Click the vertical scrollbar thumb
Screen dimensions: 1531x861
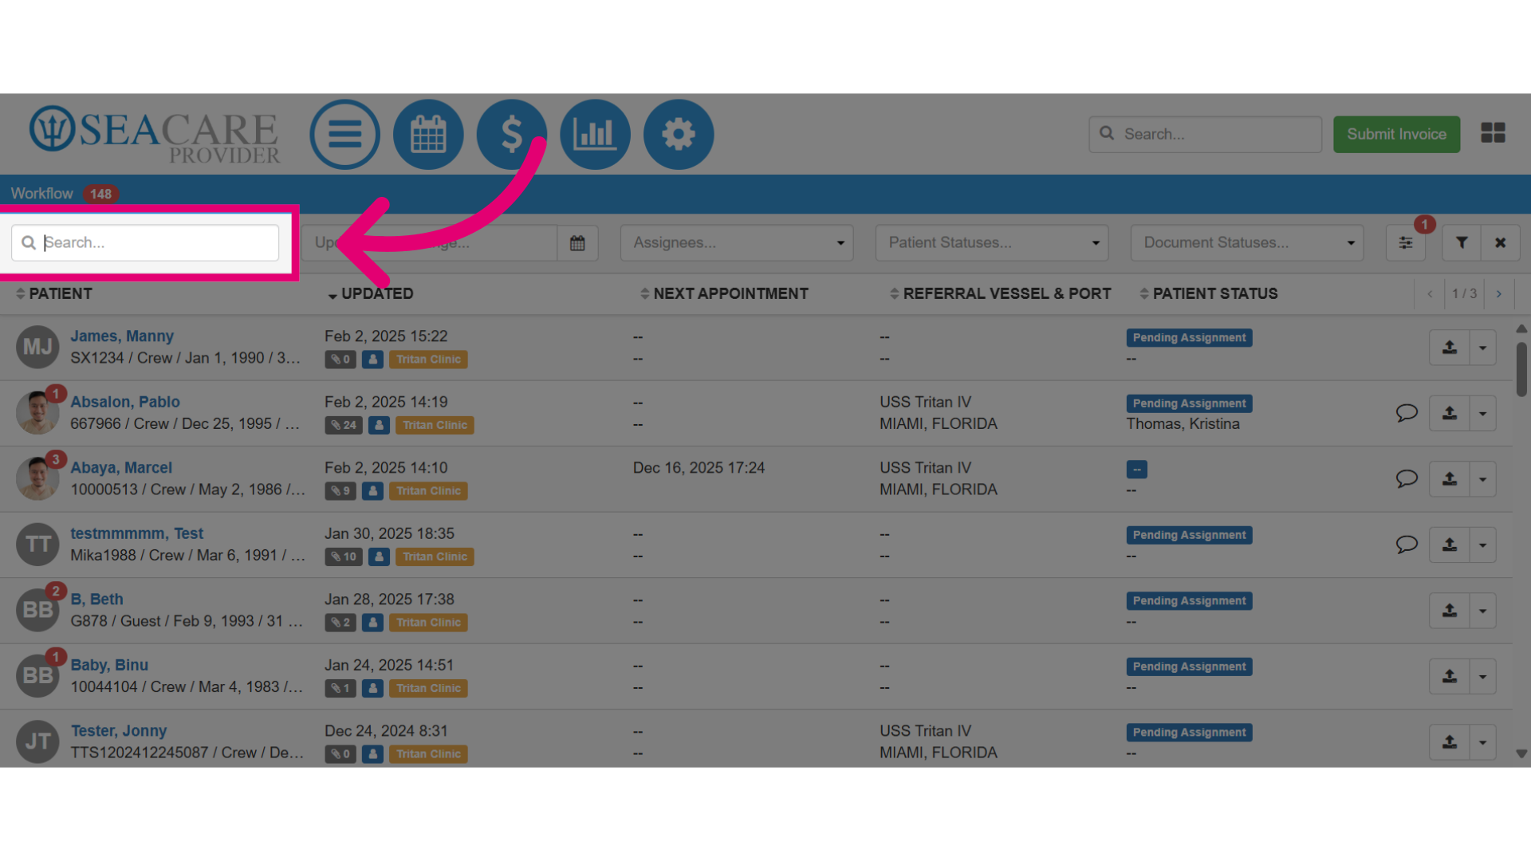pos(1521,368)
